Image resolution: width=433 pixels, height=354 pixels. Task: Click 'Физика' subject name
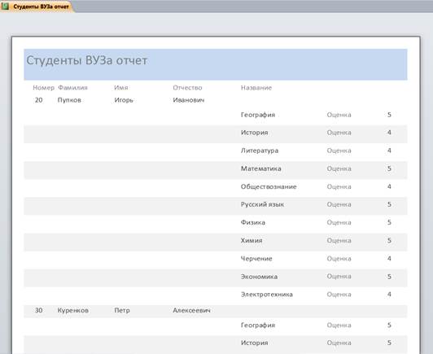pos(253,222)
